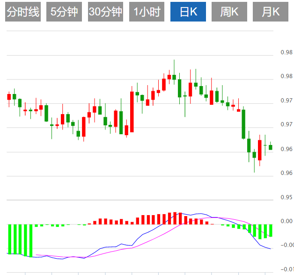Open the 1小时 chart tab
Image resolution: width=294 pixels, height=275 pixels.
point(147,12)
